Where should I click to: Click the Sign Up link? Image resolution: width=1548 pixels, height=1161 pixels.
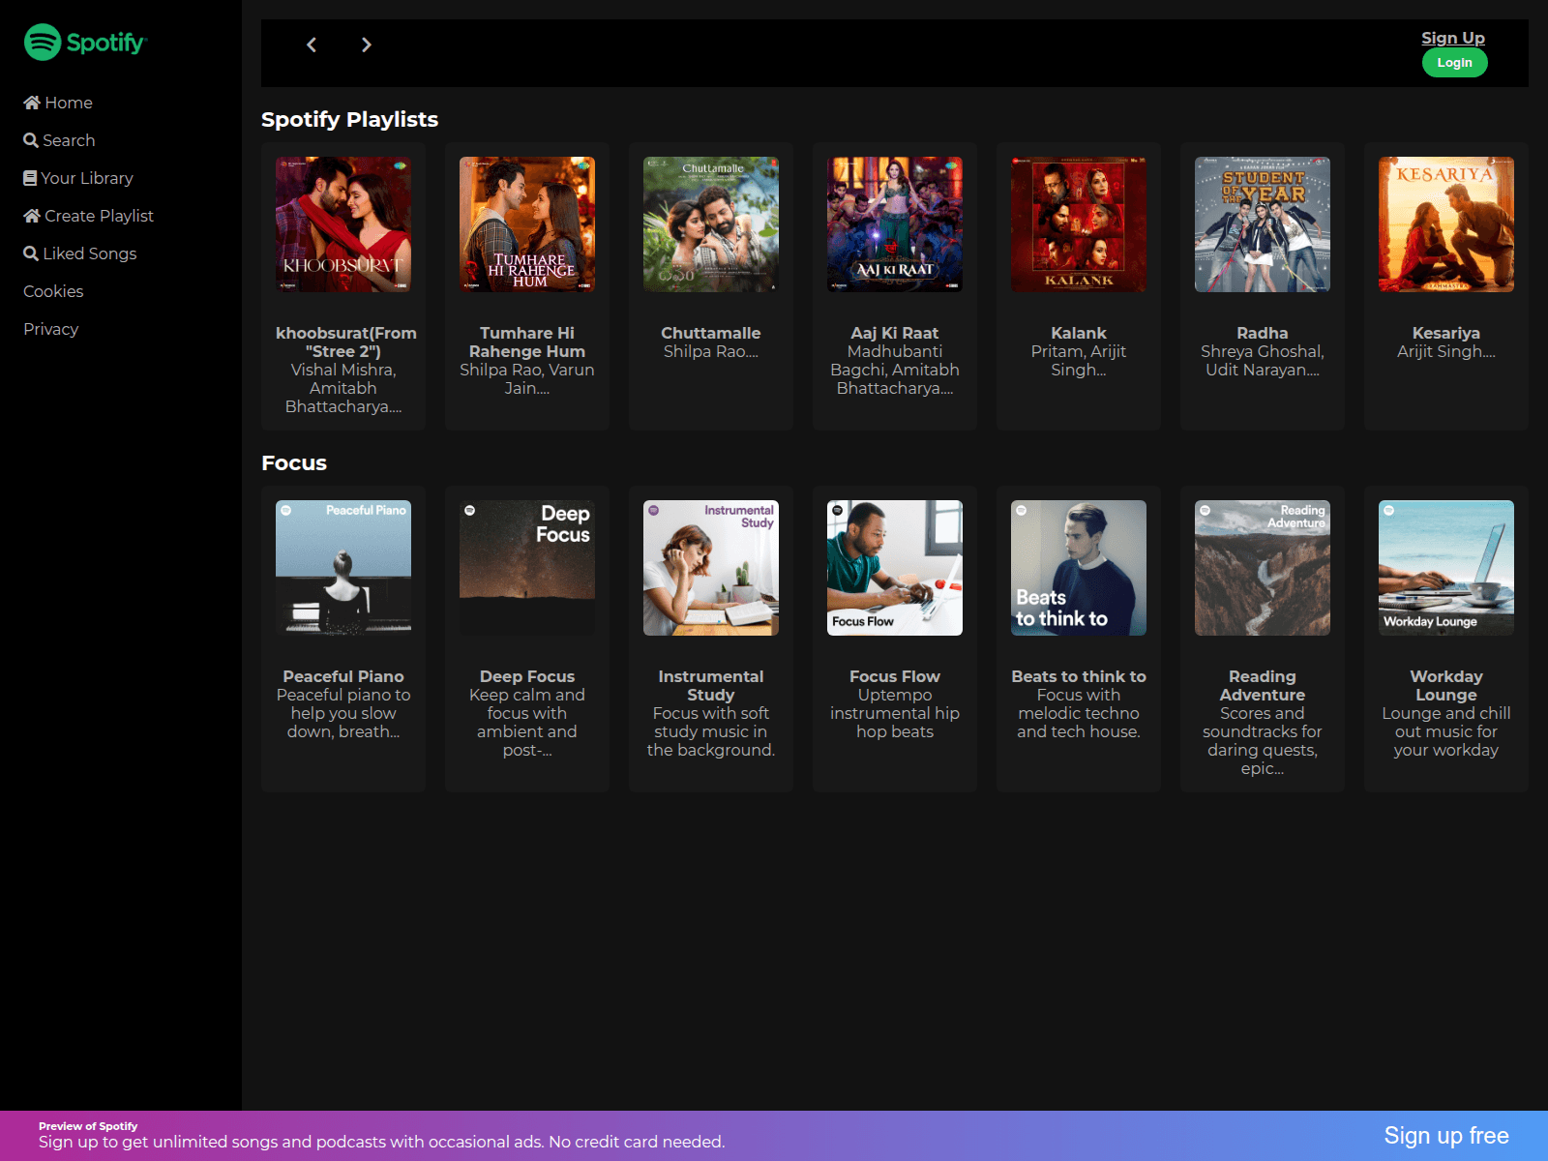(x=1453, y=38)
